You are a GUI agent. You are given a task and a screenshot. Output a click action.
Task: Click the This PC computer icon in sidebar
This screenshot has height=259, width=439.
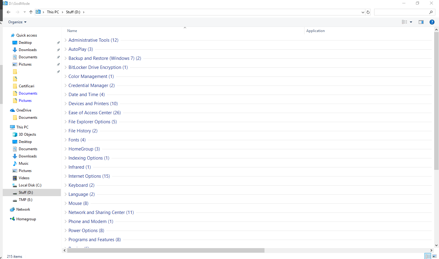(12, 127)
